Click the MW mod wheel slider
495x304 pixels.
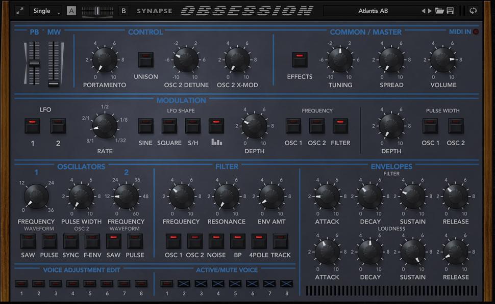pyautogui.click(x=54, y=64)
